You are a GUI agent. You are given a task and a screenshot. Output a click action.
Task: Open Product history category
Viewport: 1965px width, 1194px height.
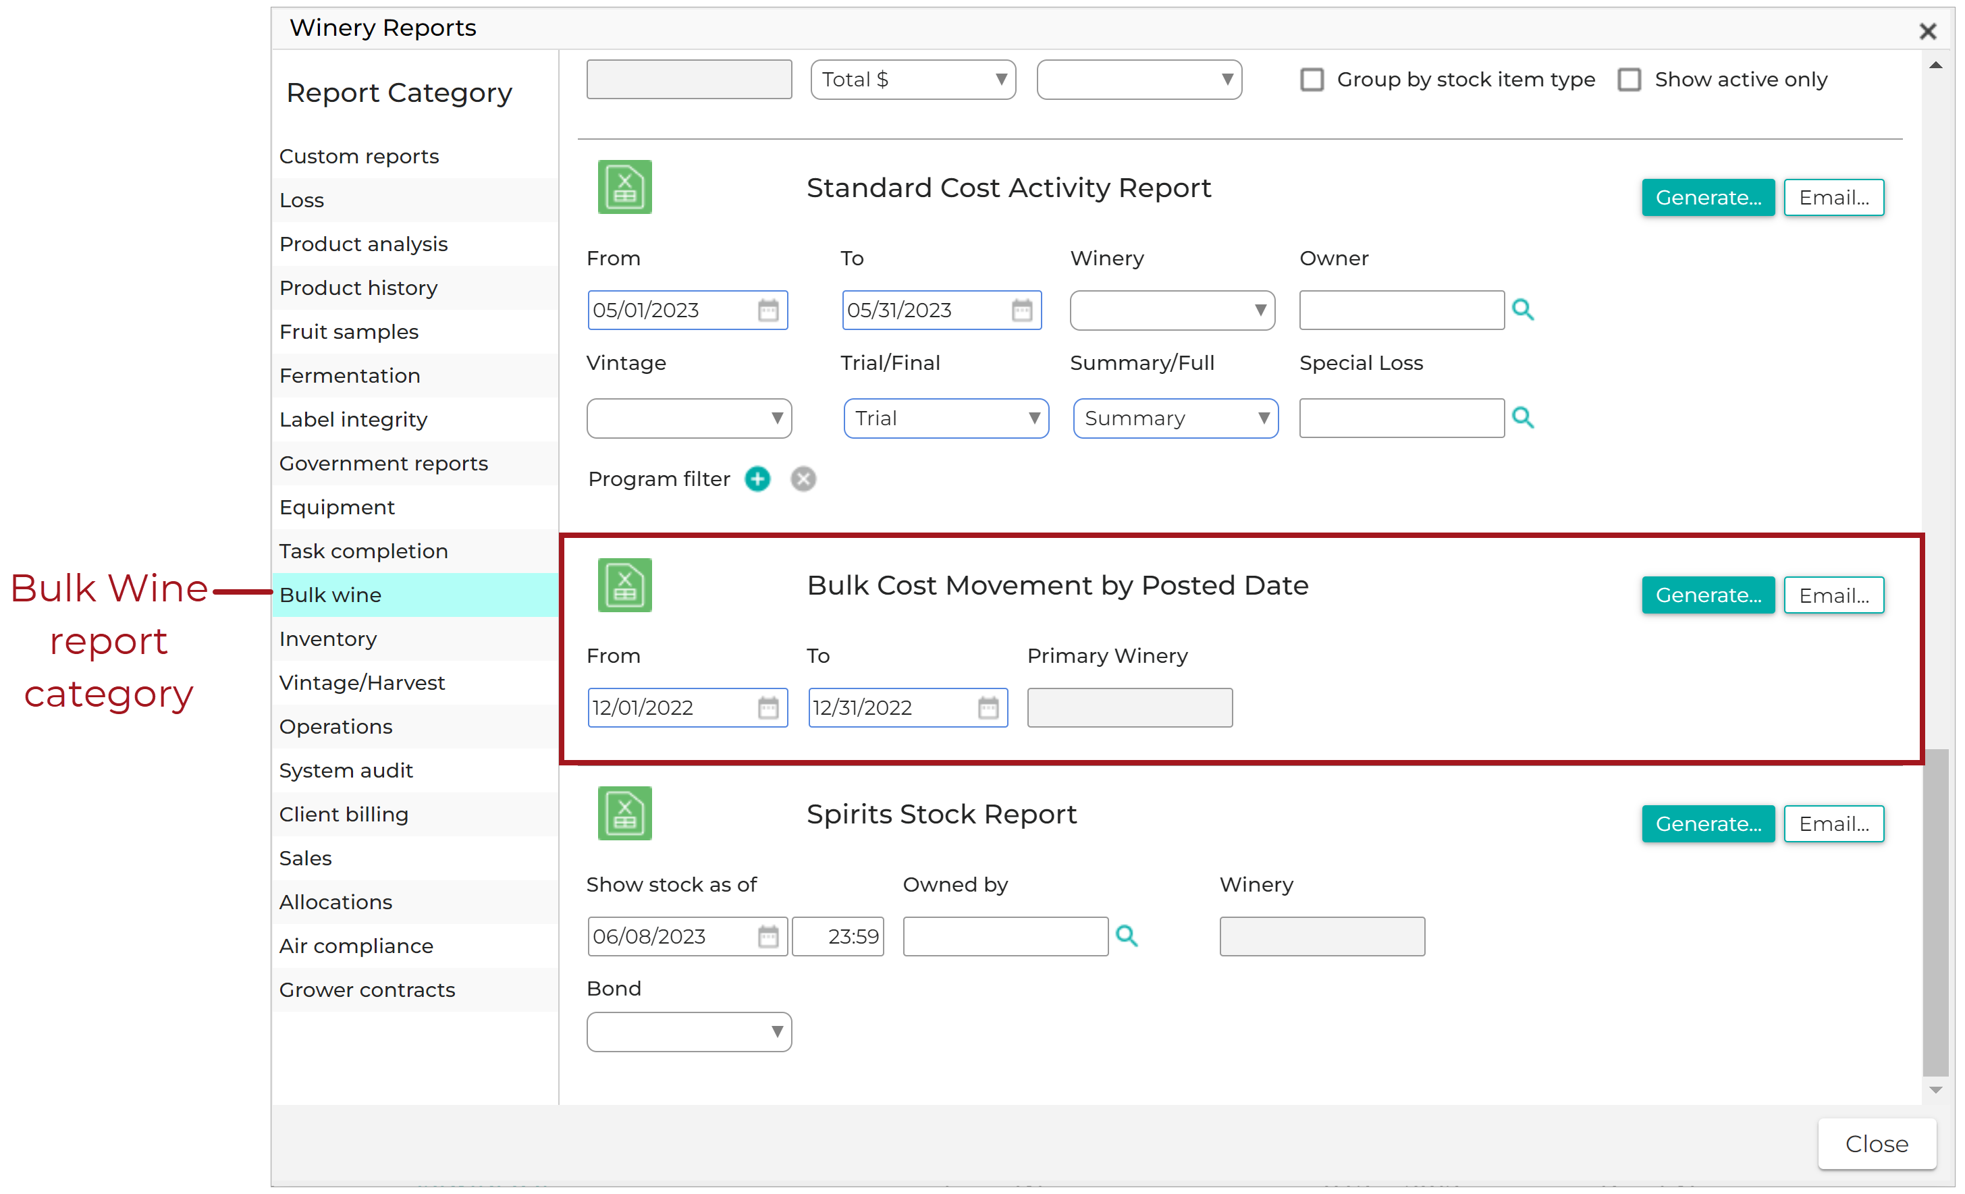coord(414,288)
